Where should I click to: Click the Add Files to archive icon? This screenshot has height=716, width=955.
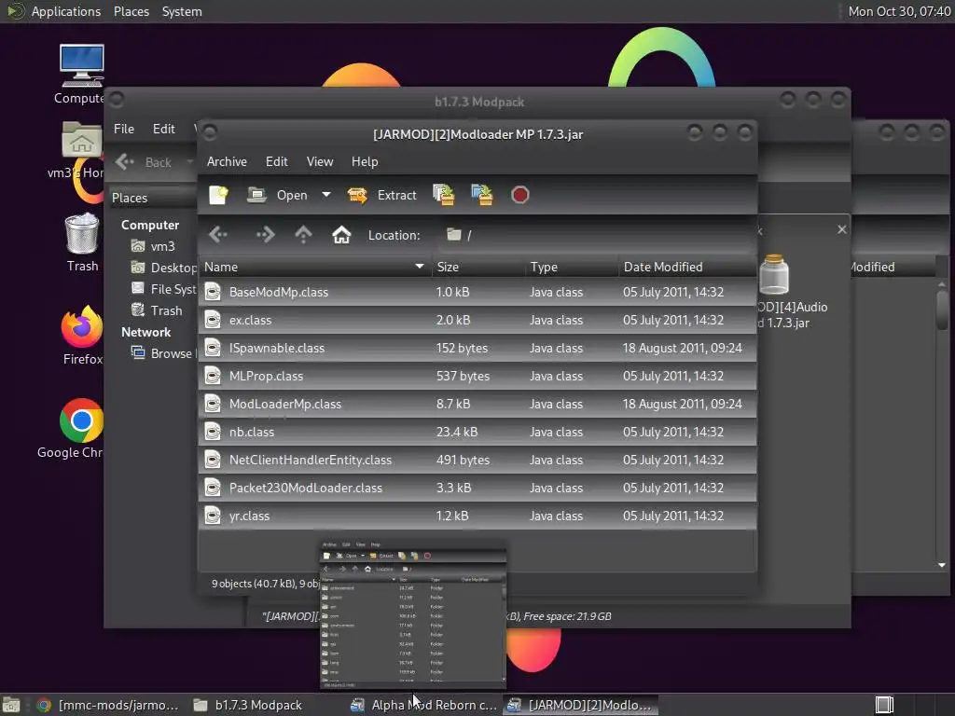[x=443, y=195]
